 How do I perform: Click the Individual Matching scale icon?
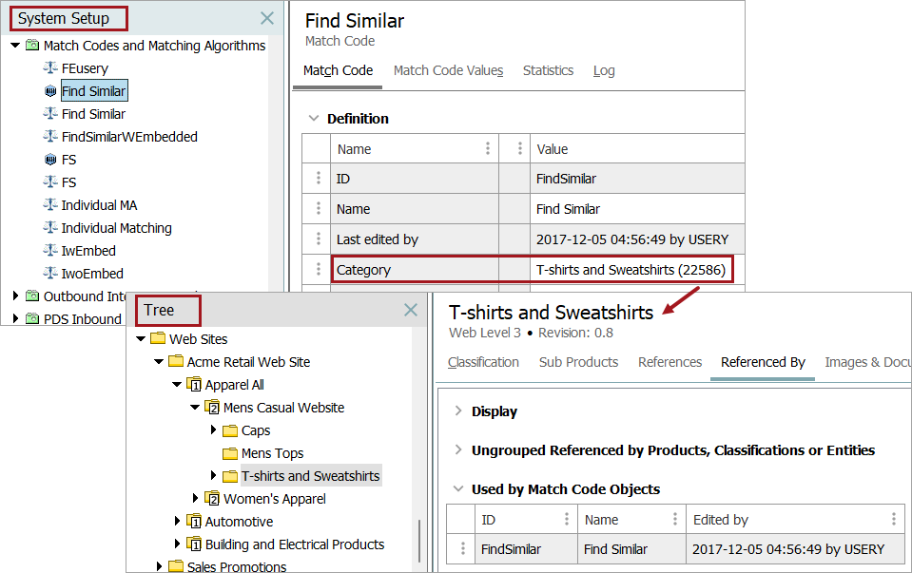point(50,228)
